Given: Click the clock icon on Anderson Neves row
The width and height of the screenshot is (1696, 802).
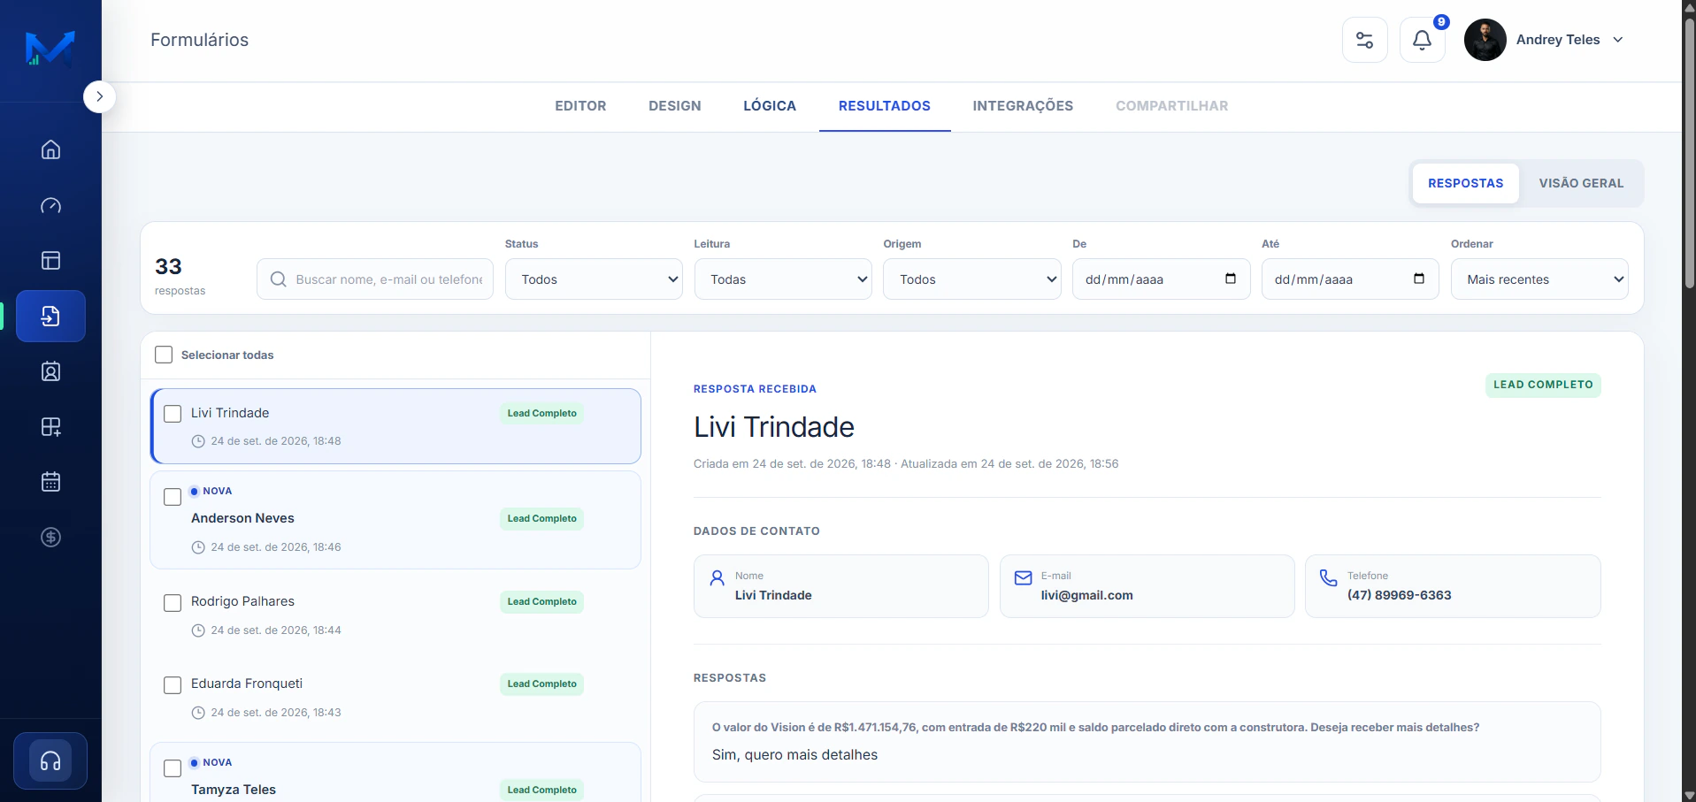Looking at the screenshot, I should tap(198, 547).
